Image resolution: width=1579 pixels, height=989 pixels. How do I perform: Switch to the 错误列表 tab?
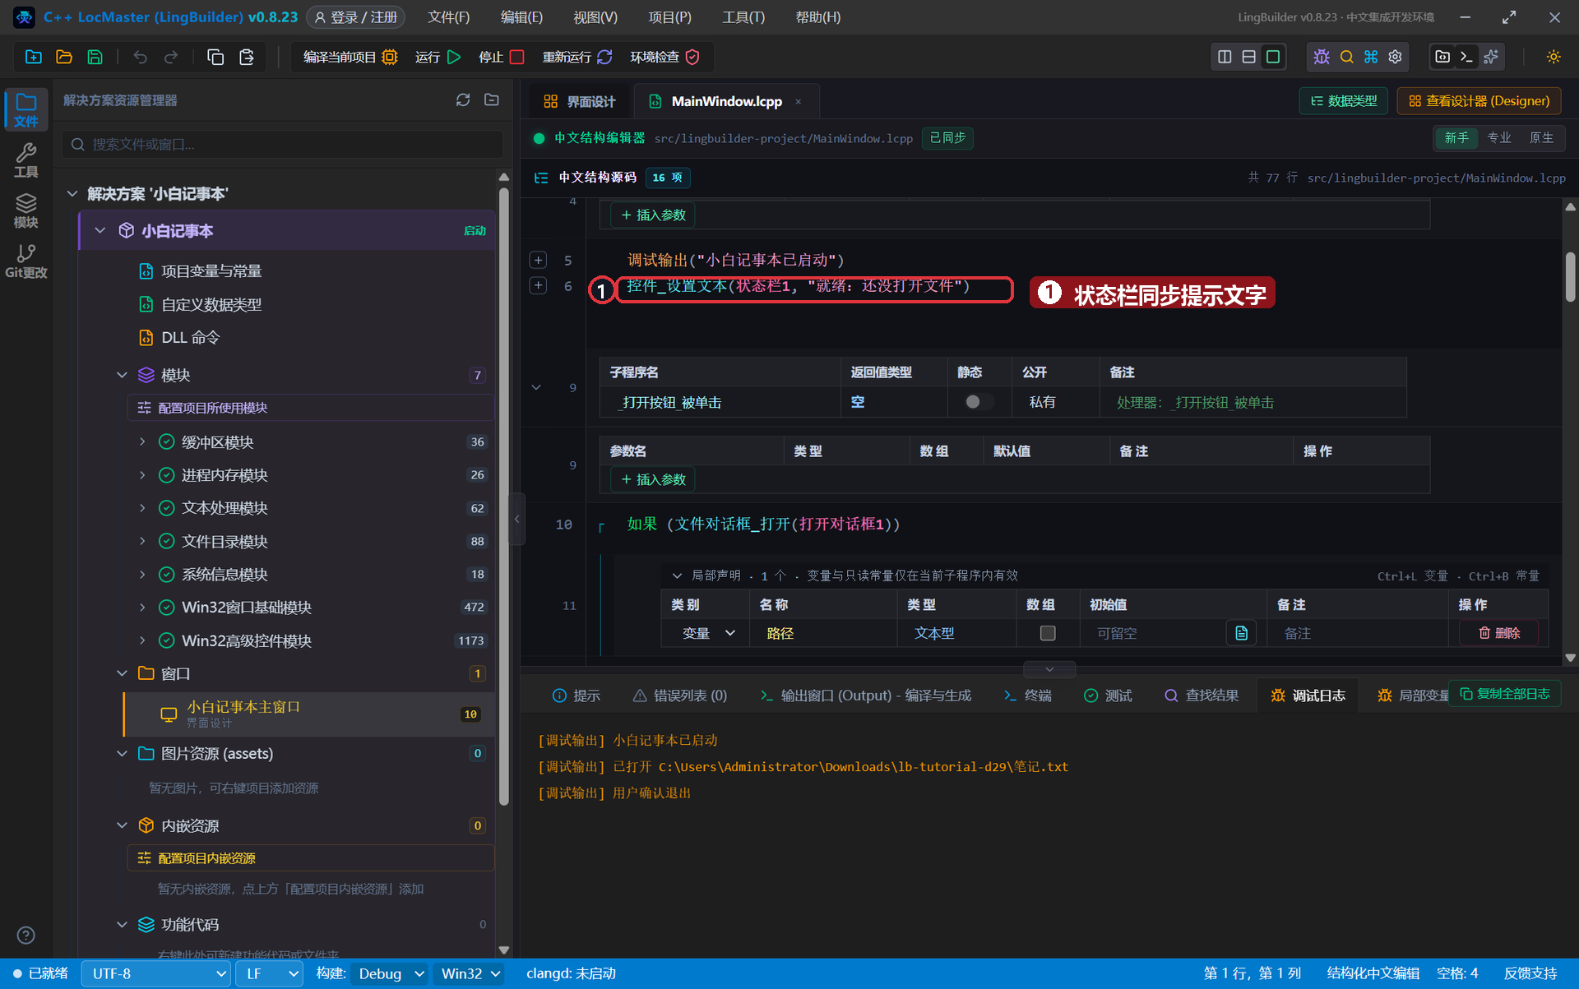pos(680,696)
